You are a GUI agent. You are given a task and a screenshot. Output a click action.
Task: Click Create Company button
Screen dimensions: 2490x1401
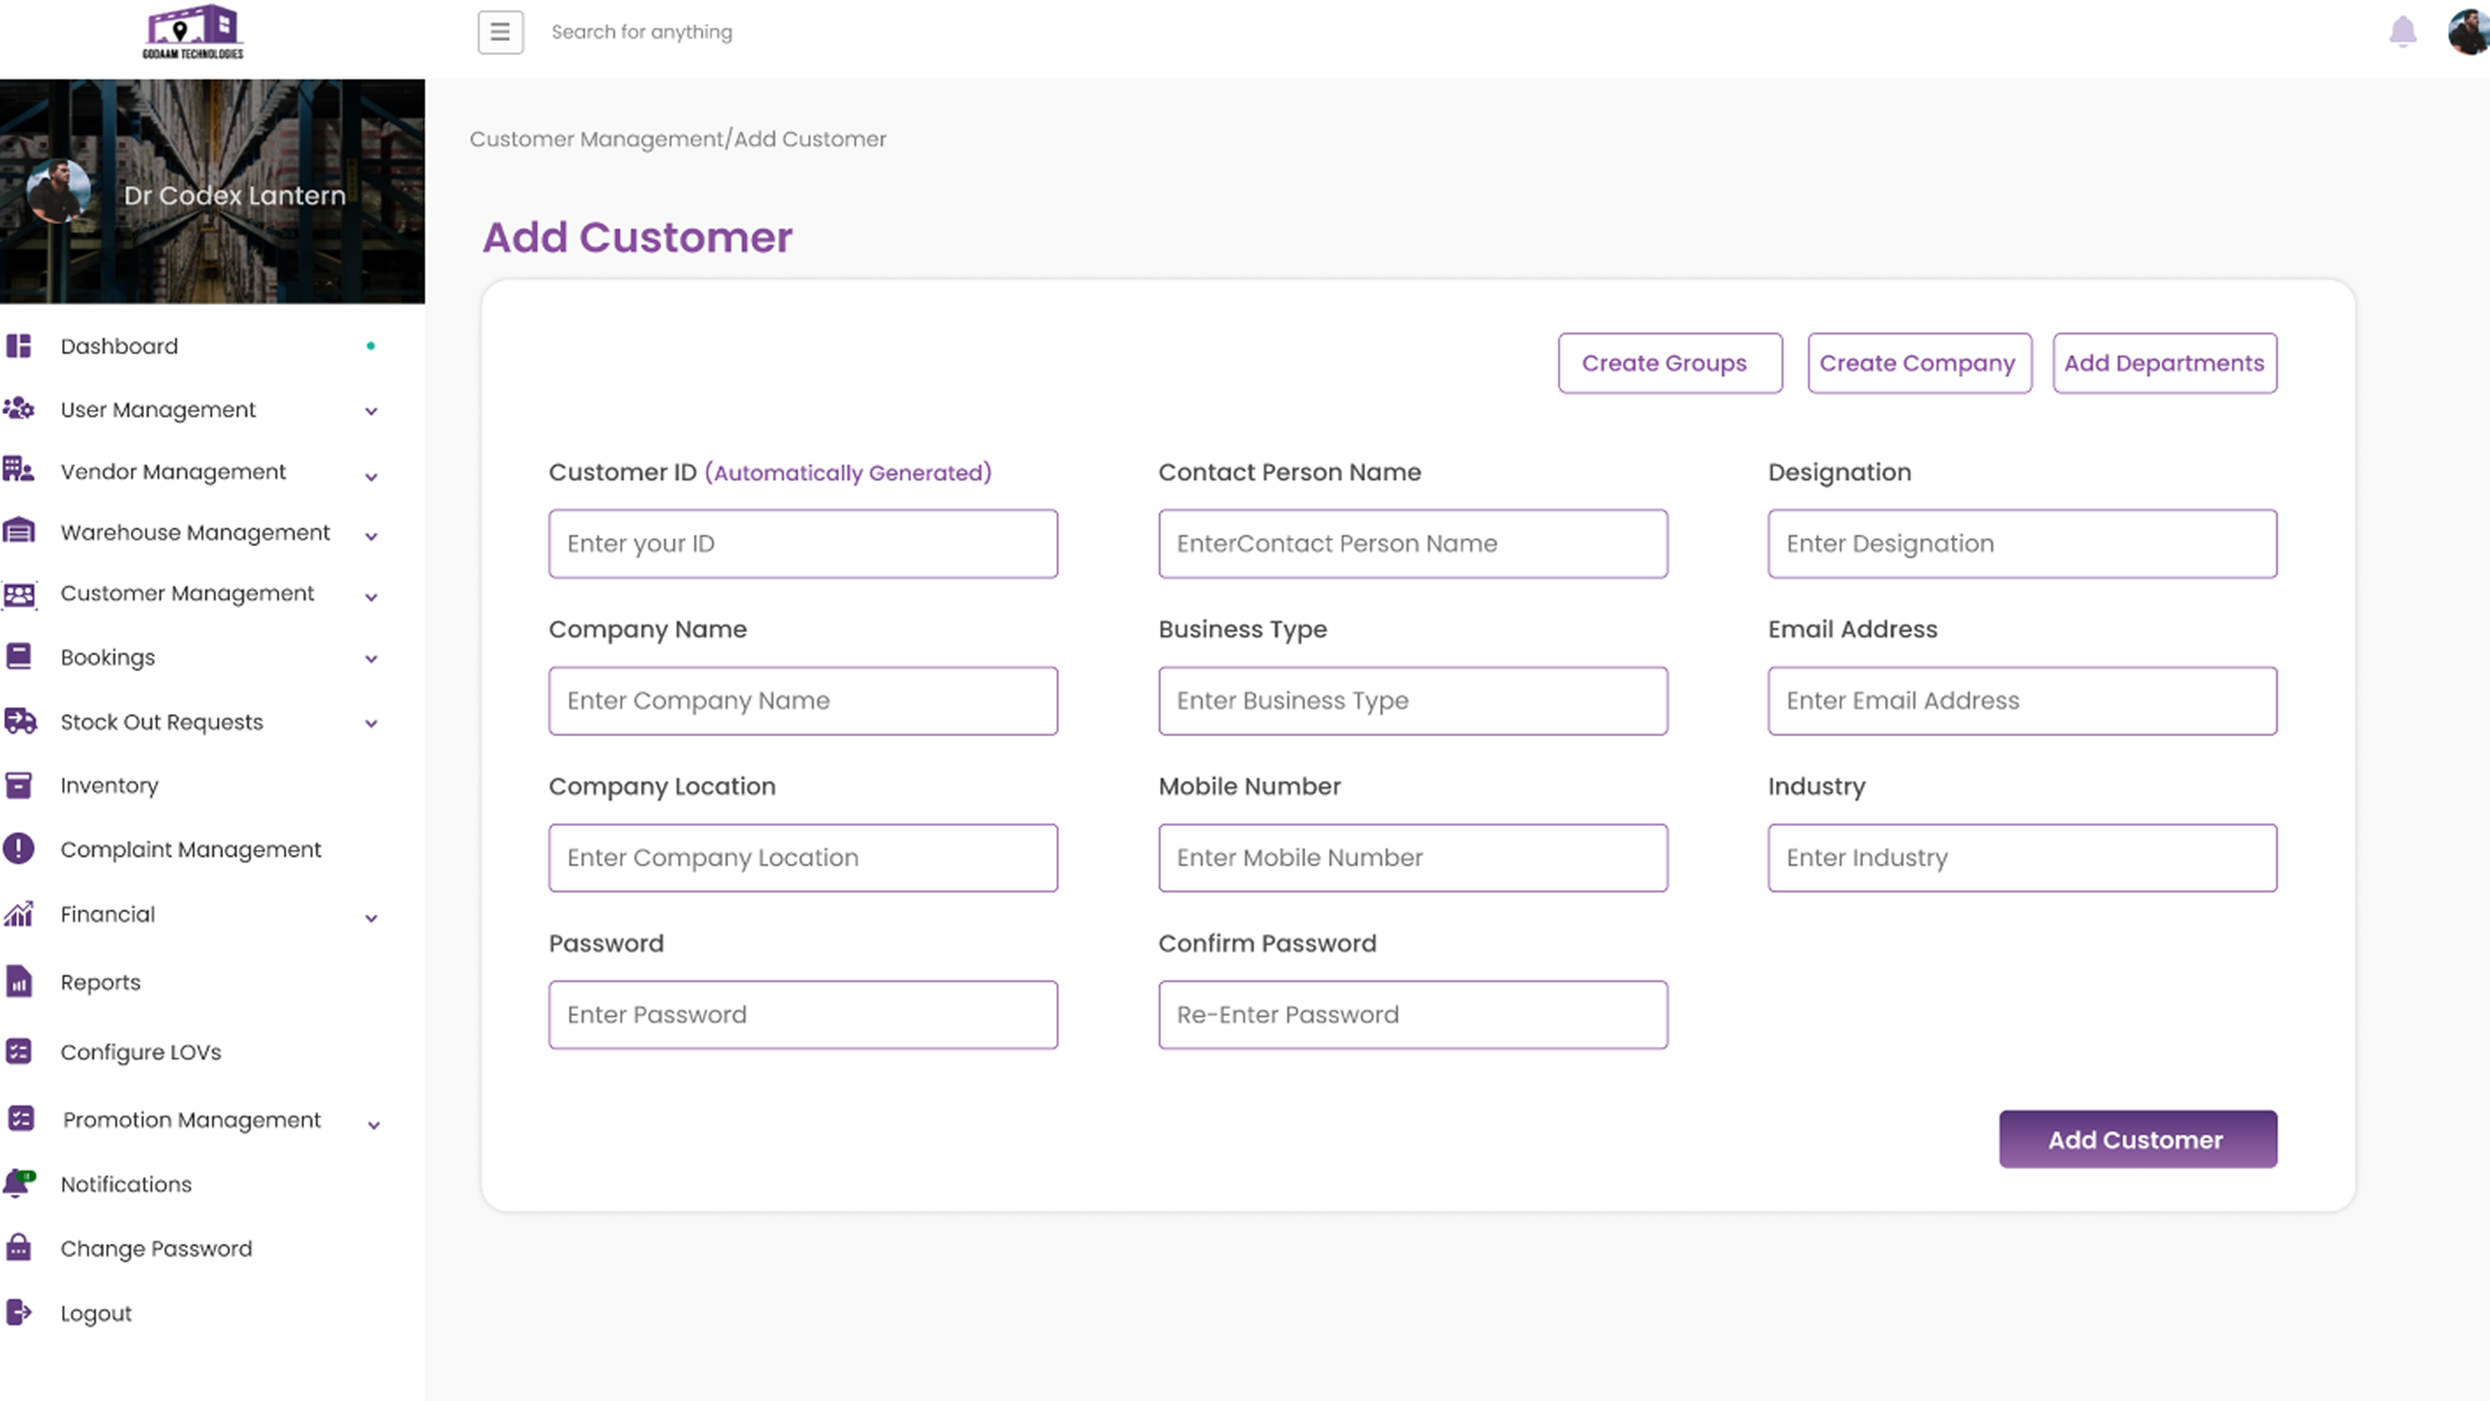[x=1919, y=363]
